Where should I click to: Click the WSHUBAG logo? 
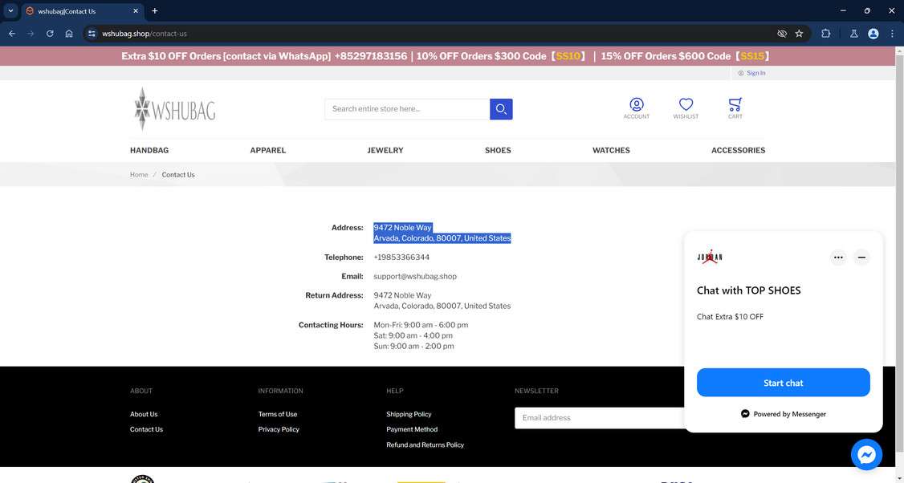[174, 109]
